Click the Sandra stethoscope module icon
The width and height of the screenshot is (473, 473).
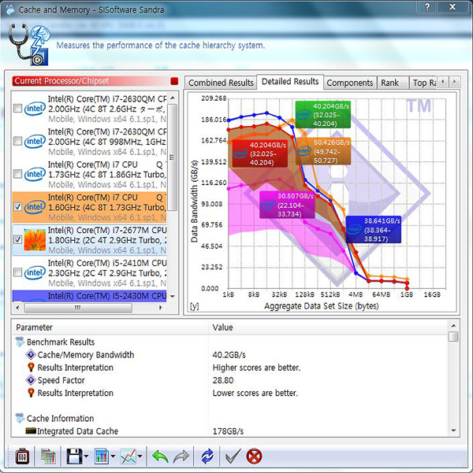point(28,45)
